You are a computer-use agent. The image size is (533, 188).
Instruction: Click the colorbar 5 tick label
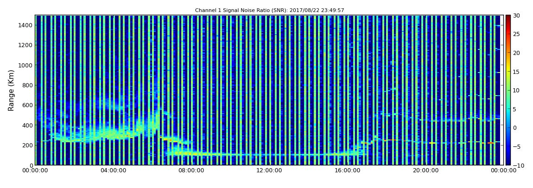[x=515, y=109]
